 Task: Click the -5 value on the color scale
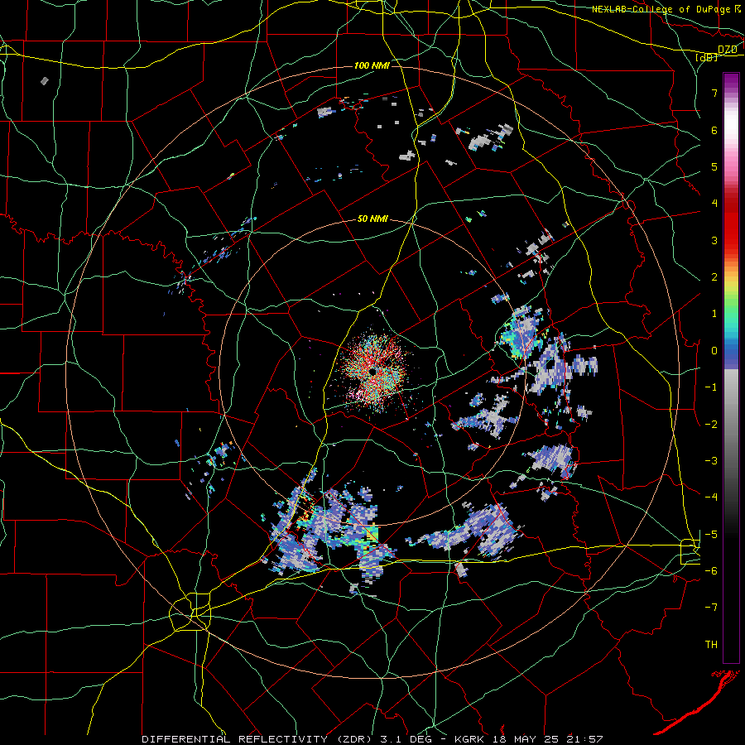click(711, 535)
